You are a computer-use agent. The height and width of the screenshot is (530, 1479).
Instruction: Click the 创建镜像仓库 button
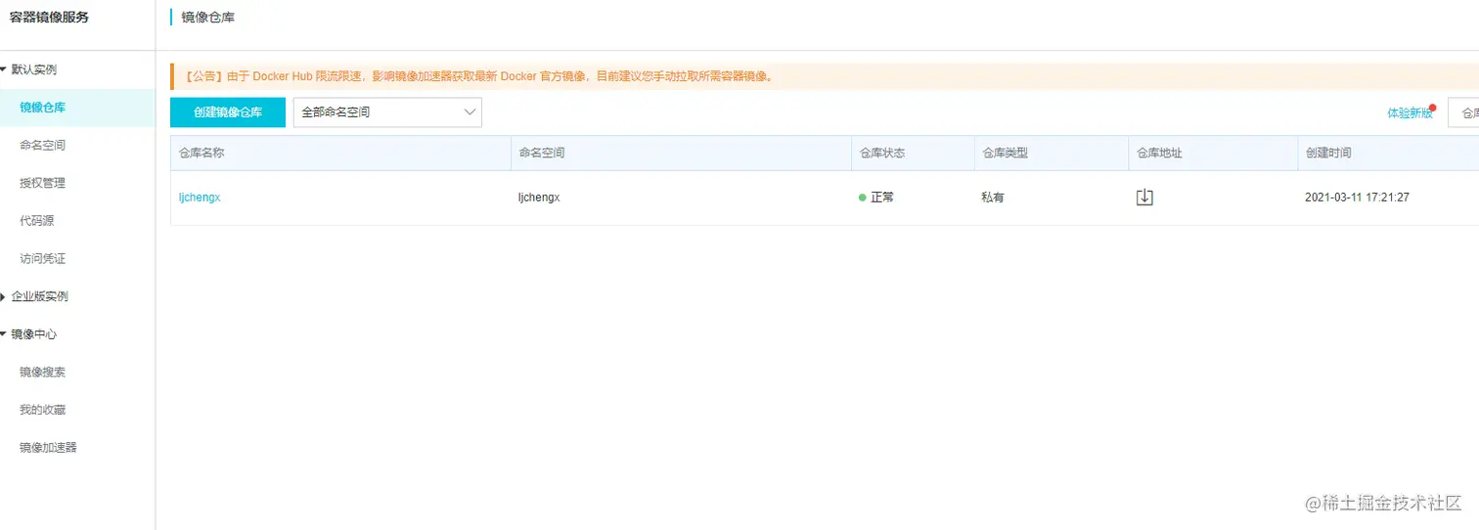228,112
